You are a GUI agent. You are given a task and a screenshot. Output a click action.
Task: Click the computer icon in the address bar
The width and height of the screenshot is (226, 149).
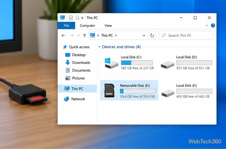[x=92, y=35]
